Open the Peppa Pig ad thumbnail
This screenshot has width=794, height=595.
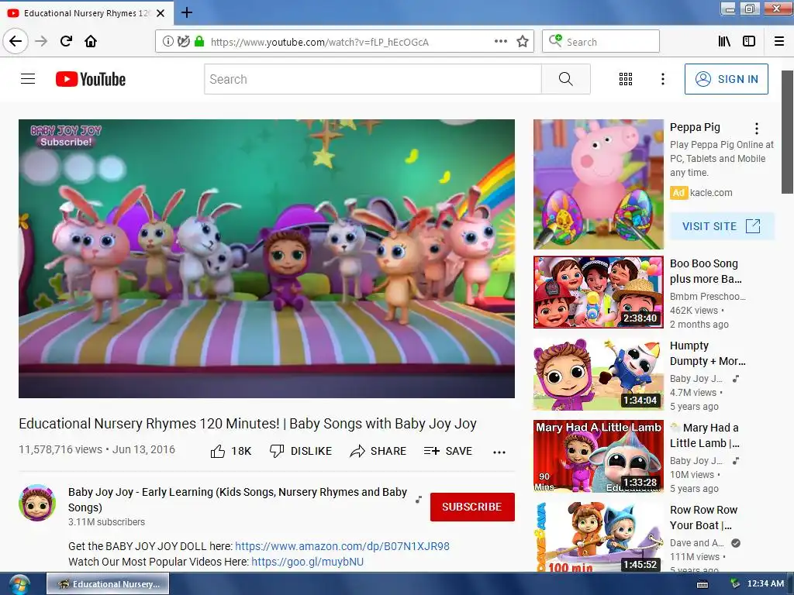(598, 184)
